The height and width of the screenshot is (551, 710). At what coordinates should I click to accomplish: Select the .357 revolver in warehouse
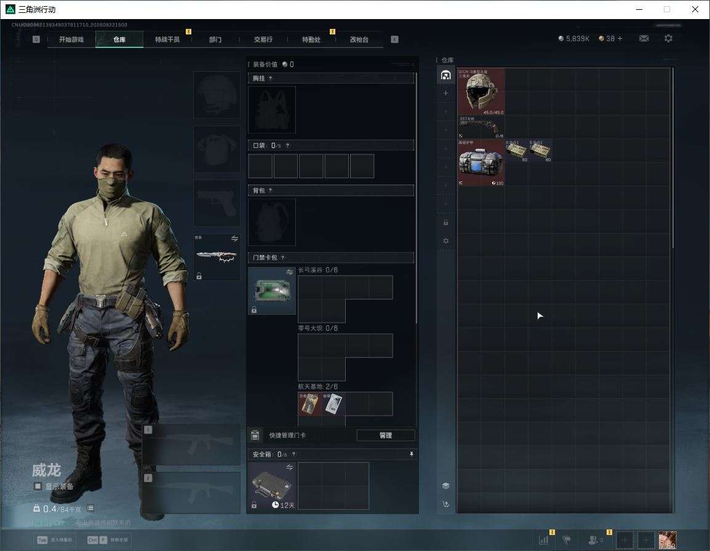click(481, 127)
